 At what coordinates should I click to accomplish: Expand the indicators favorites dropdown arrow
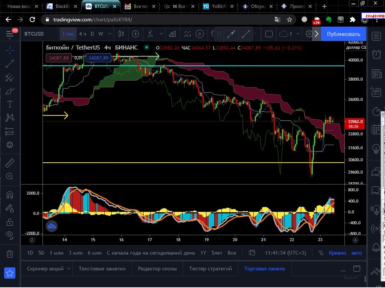pos(161,34)
